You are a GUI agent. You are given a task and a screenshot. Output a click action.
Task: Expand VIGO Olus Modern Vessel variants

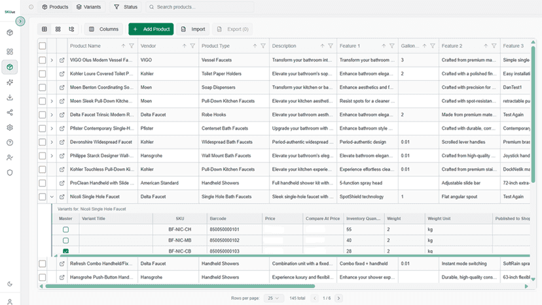[x=52, y=60]
